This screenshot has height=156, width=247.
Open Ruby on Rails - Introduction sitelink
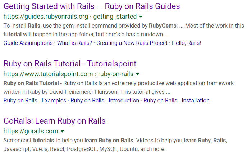105,100
